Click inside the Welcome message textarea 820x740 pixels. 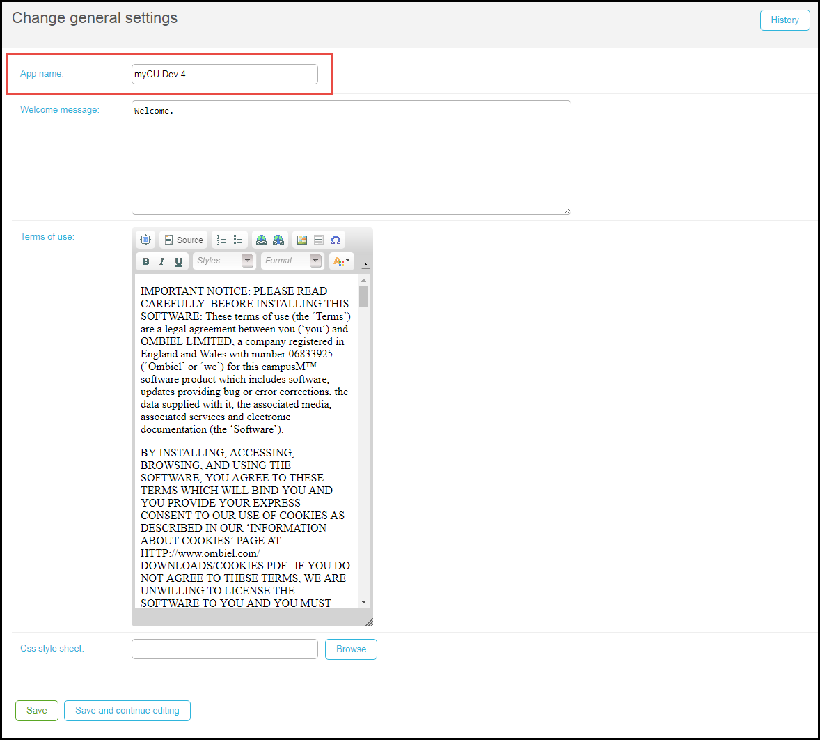(x=351, y=157)
